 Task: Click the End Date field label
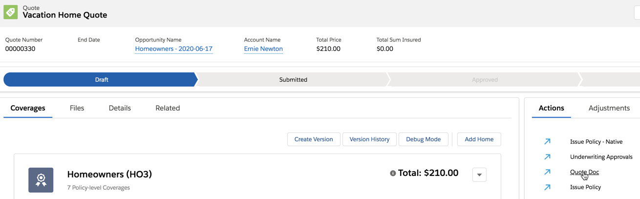89,40
